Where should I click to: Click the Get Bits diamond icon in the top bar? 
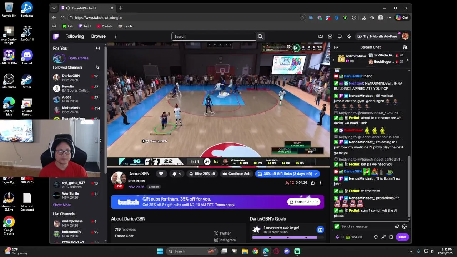pyautogui.click(x=349, y=36)
